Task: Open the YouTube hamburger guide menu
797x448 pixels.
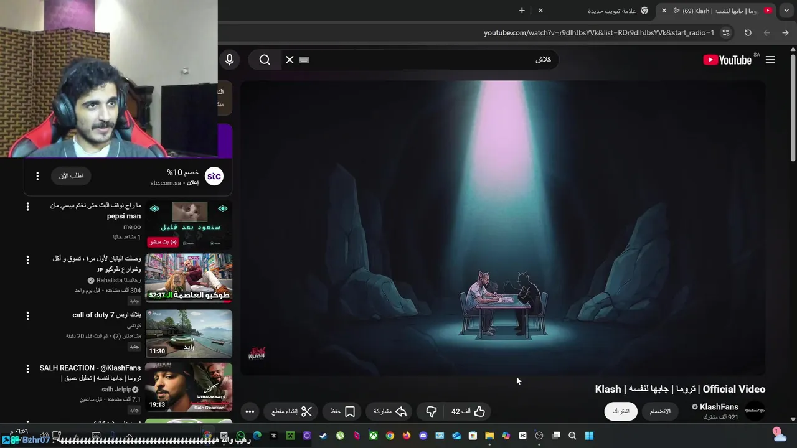Action: click(x=770, y=60)
